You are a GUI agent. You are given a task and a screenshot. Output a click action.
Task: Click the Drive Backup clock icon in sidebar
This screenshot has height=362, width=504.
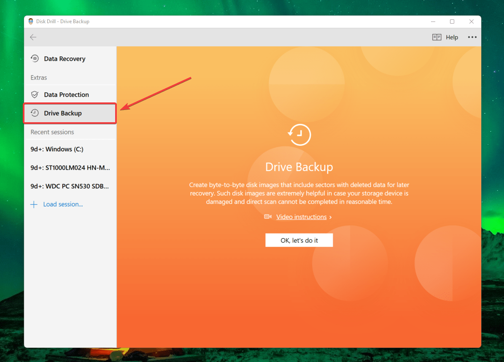(x=35, y=113)
